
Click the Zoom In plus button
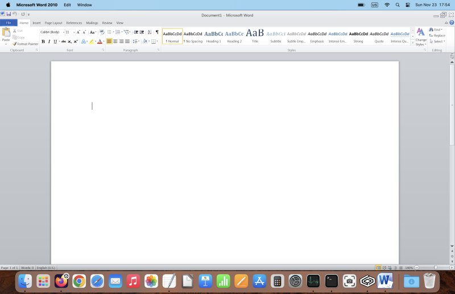pyautogui.click(x=452, y=268)
